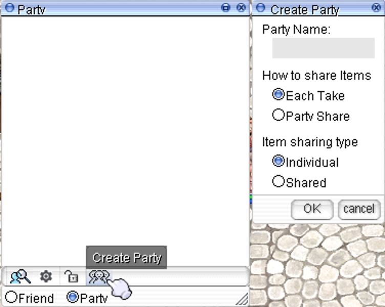This screenshot has height=307, width=385.
Task: Click the padlock icon in party toolbar
Action: pos(71,277)
